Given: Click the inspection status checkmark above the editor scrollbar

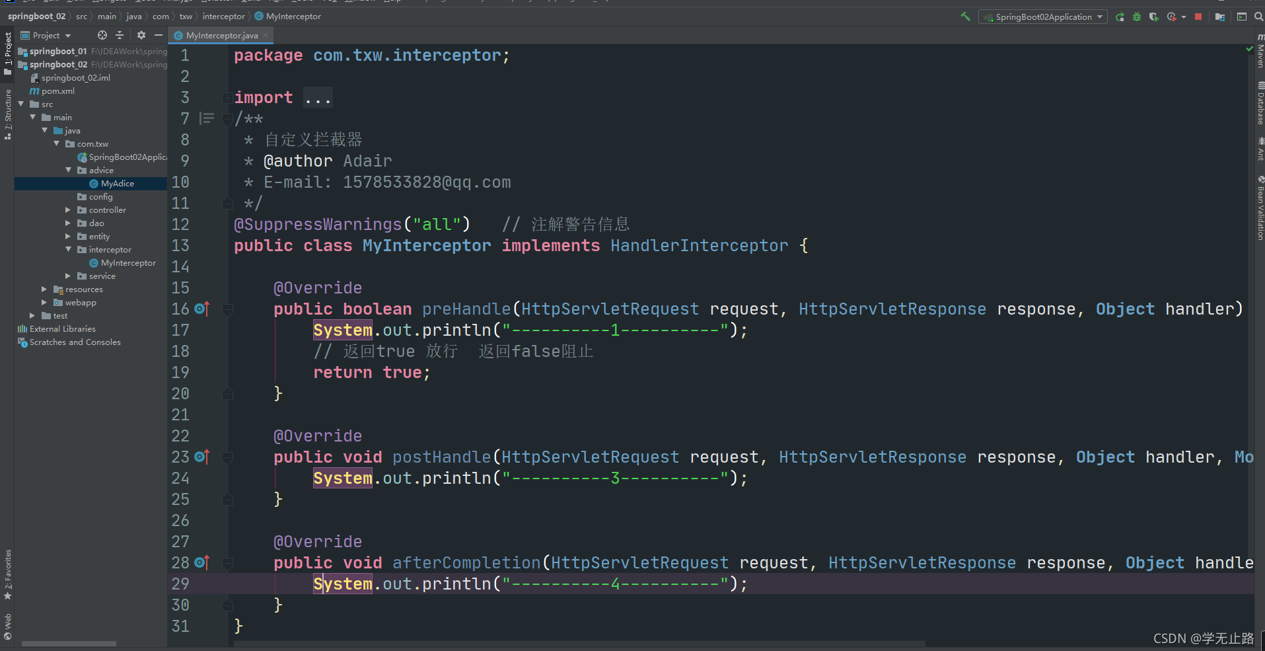Looking at the screenshot, I should (x=1249, y=49).
